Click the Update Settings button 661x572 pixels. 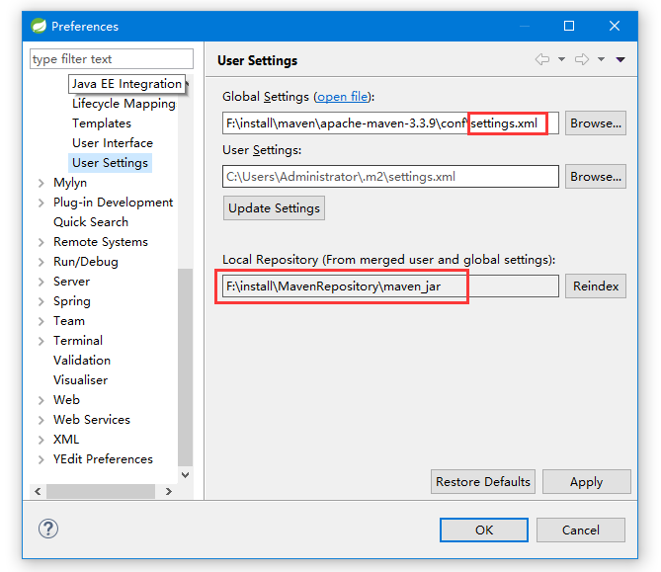click(x=274, y=207)
